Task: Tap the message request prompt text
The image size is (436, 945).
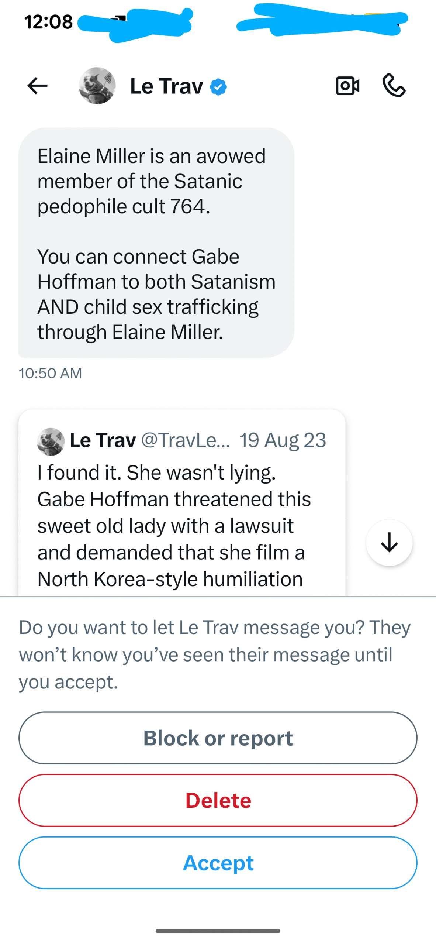Action: coord(214,654)
